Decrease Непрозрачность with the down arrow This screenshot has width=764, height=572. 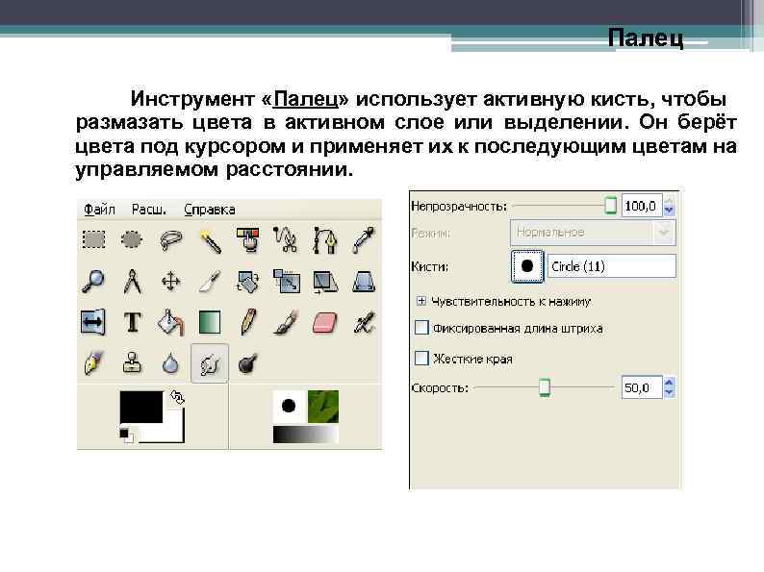tap(669, 211)
